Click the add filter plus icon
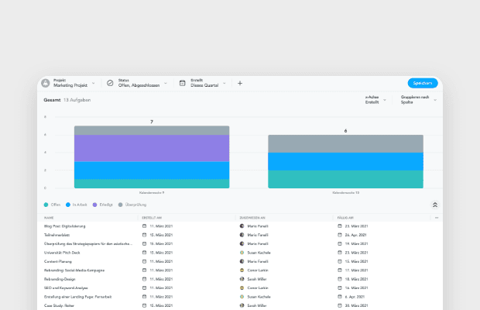480x310 pixels. [240, 83]
